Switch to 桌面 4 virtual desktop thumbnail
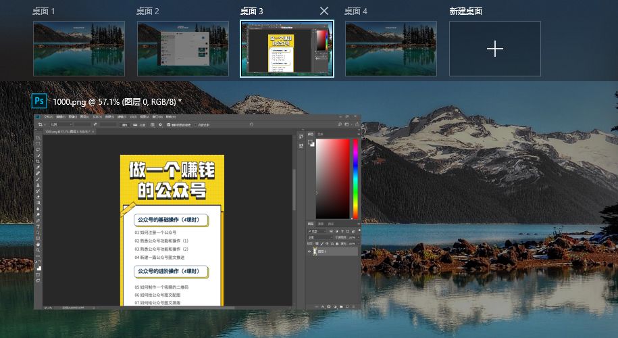 [391, 49]
